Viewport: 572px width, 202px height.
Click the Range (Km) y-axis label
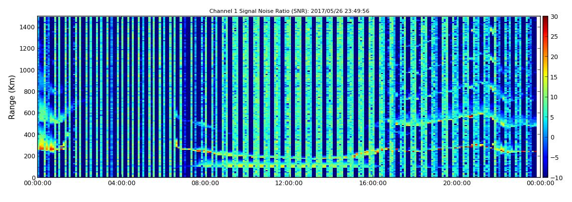click(12, 97)
